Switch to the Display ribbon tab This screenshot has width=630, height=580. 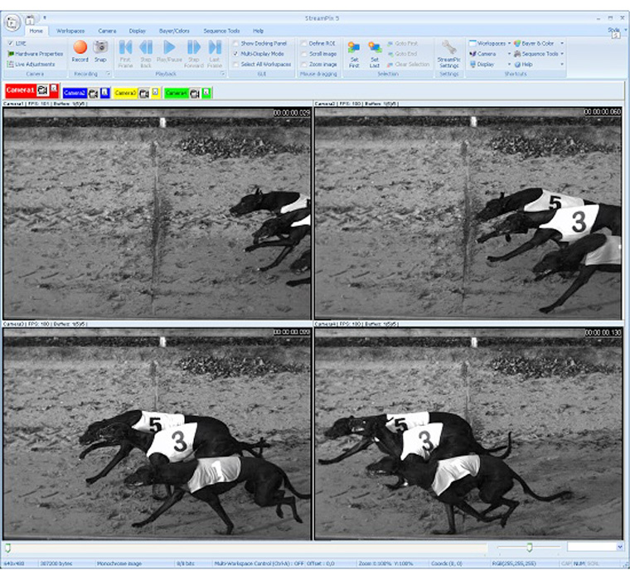point(138,31)
